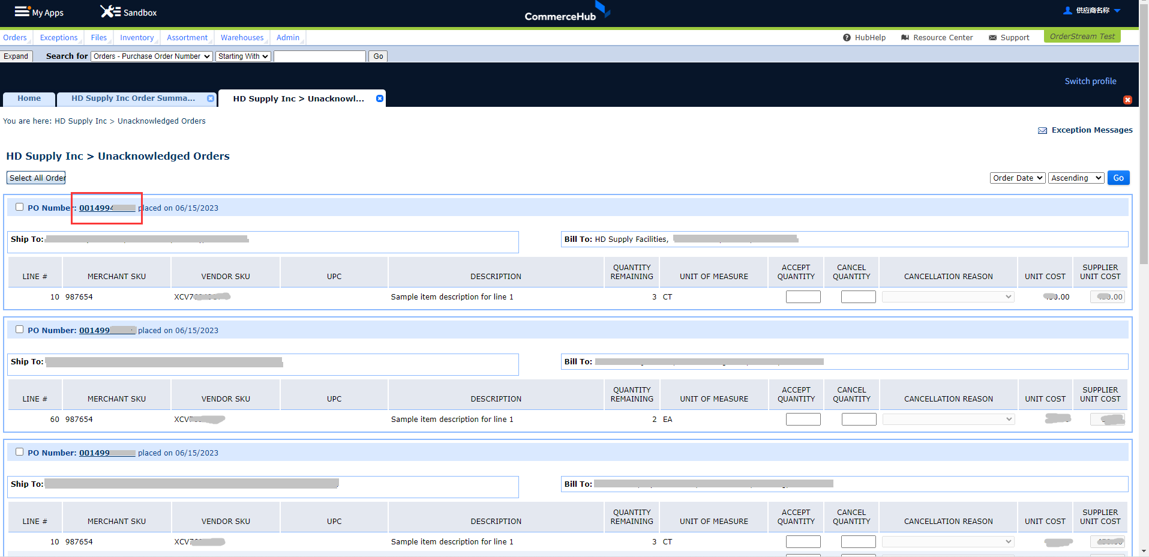Screen dimensions: 1149x557
Task: Click accept quantity field for third order
Action: point(803,541)
